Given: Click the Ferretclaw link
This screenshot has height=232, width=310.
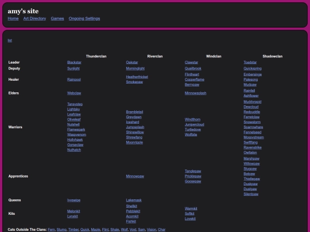Looking at the screenshot, I should pos(251,117).
